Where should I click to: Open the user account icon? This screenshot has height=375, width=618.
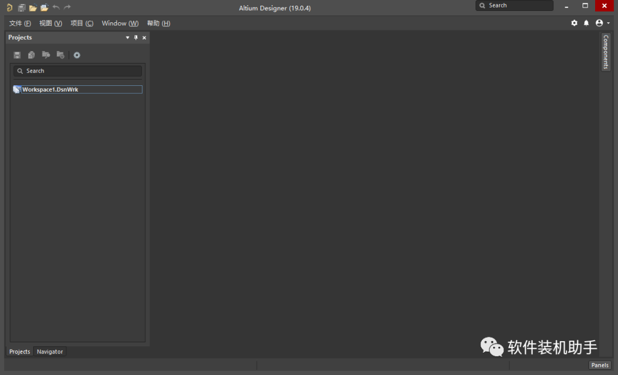click(599, 23)
